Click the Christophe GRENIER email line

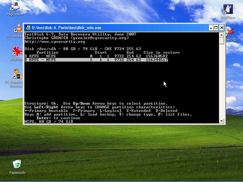tap(77, 38)
